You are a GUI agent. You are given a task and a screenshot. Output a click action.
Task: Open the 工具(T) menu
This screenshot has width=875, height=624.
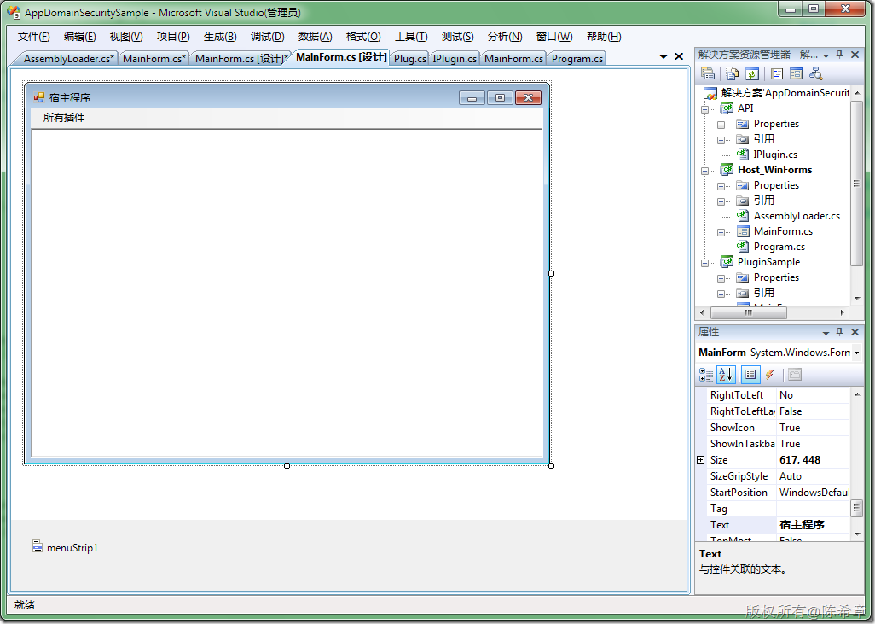click(x=411, y=37)
